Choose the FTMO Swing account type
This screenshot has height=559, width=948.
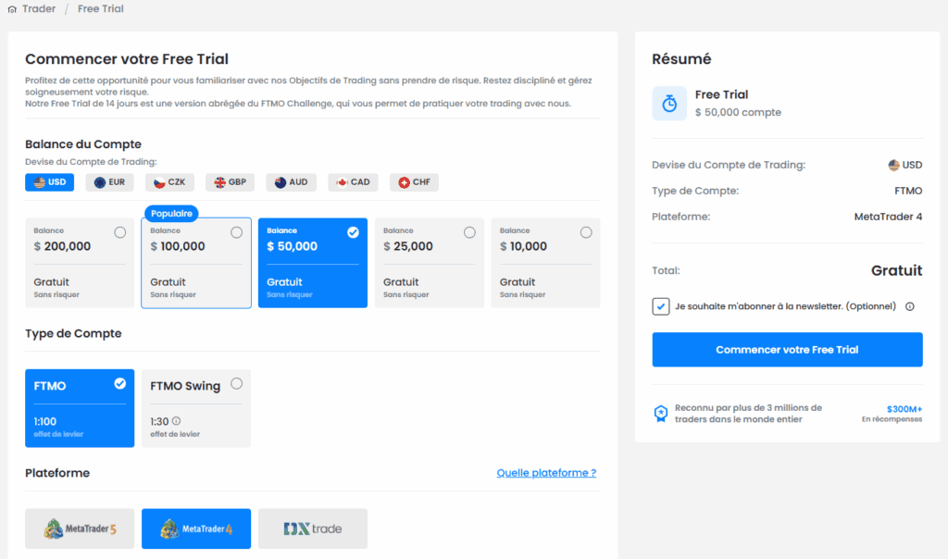[x=195, y=408]
